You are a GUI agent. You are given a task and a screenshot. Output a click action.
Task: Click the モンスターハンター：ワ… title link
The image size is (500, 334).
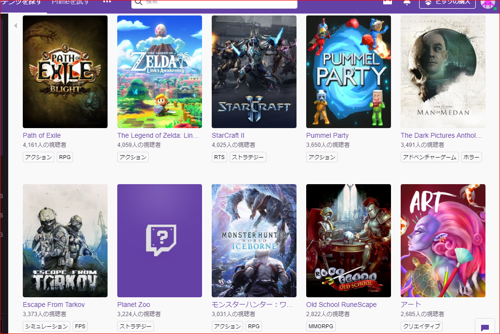pos(252,305)
